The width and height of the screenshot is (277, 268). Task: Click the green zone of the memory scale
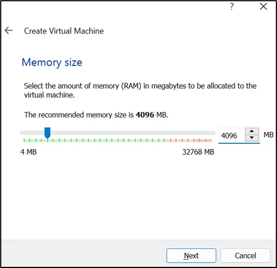pos(94,141)
